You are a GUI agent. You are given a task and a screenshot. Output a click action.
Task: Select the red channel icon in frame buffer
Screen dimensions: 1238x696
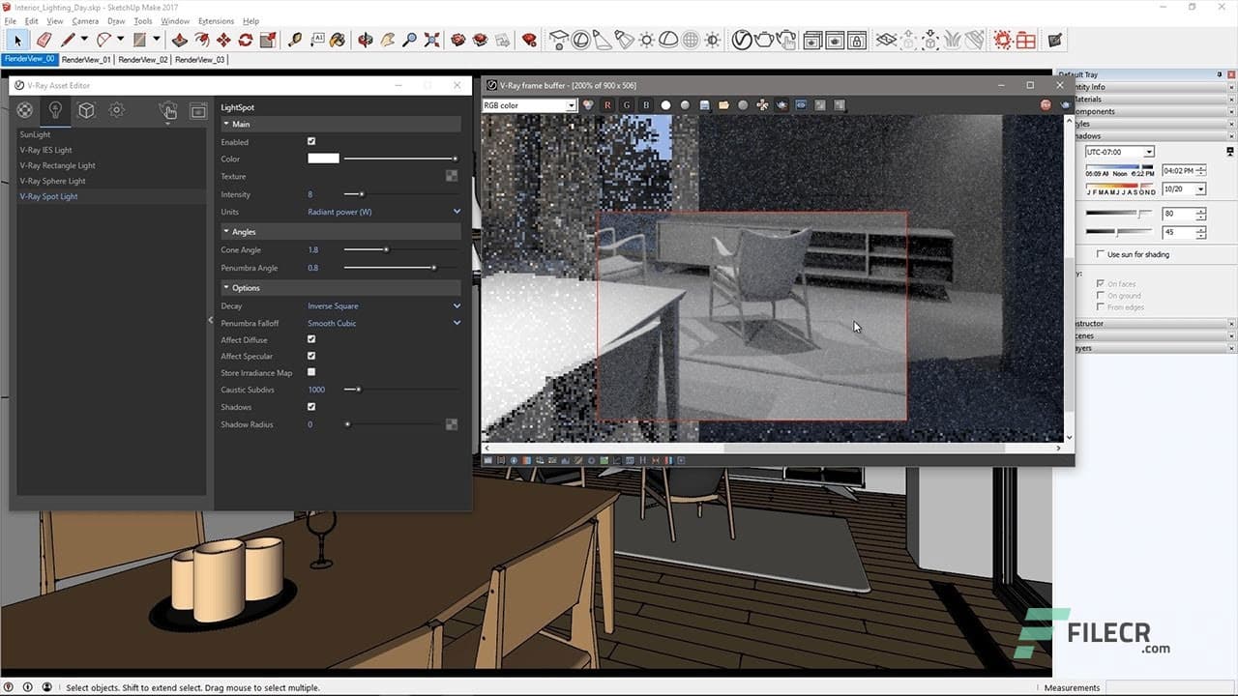tap(607, 105)
